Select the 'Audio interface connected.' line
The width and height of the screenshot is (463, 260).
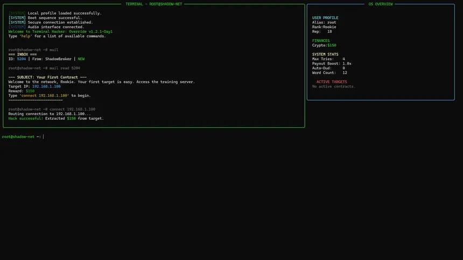46,27
